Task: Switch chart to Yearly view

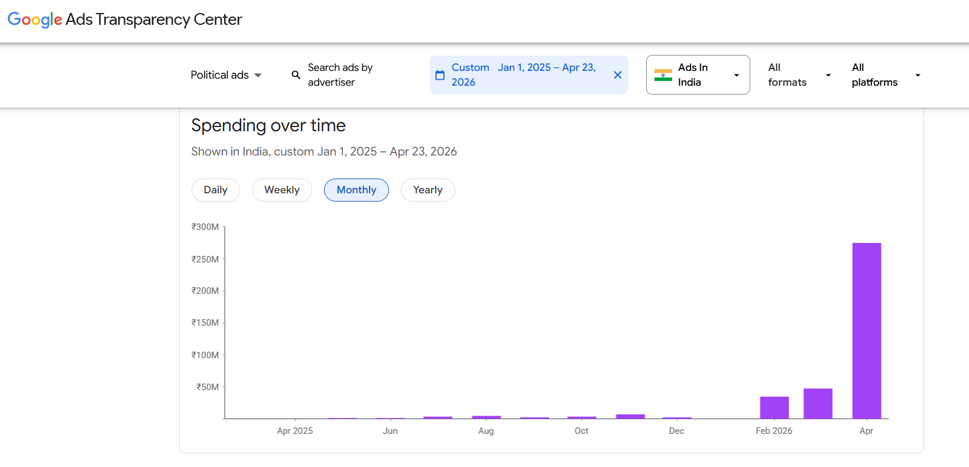Action: 427,190
